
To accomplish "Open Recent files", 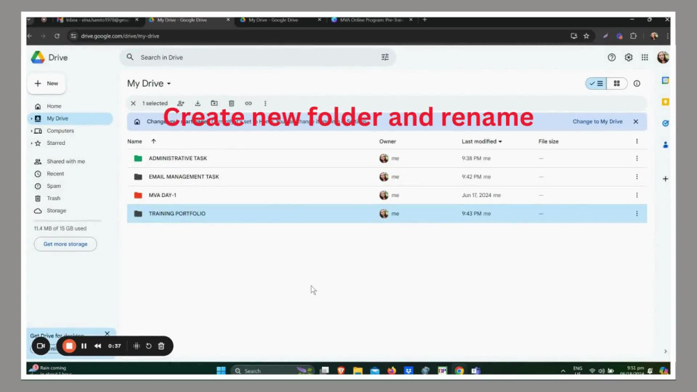I will point(56,174).
